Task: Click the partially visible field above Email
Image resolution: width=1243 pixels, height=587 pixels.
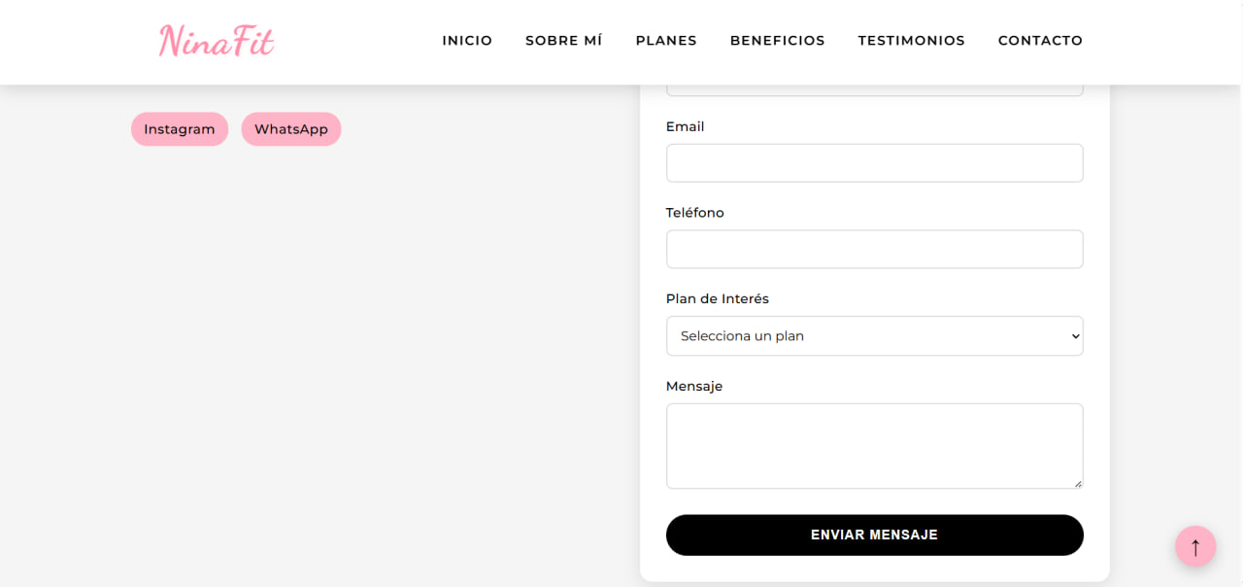Action: point(874,90)
